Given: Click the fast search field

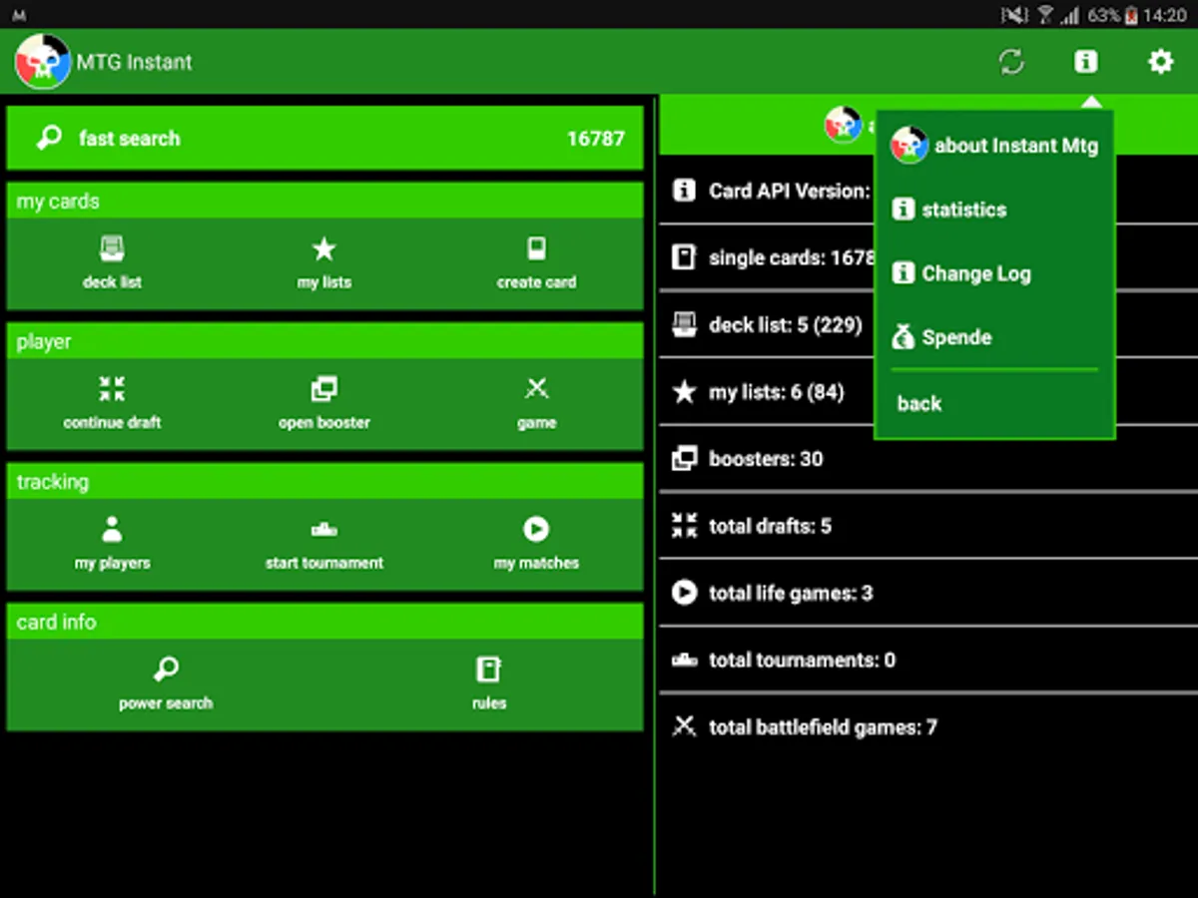Looking at the screenshot, I should [324, 138].
